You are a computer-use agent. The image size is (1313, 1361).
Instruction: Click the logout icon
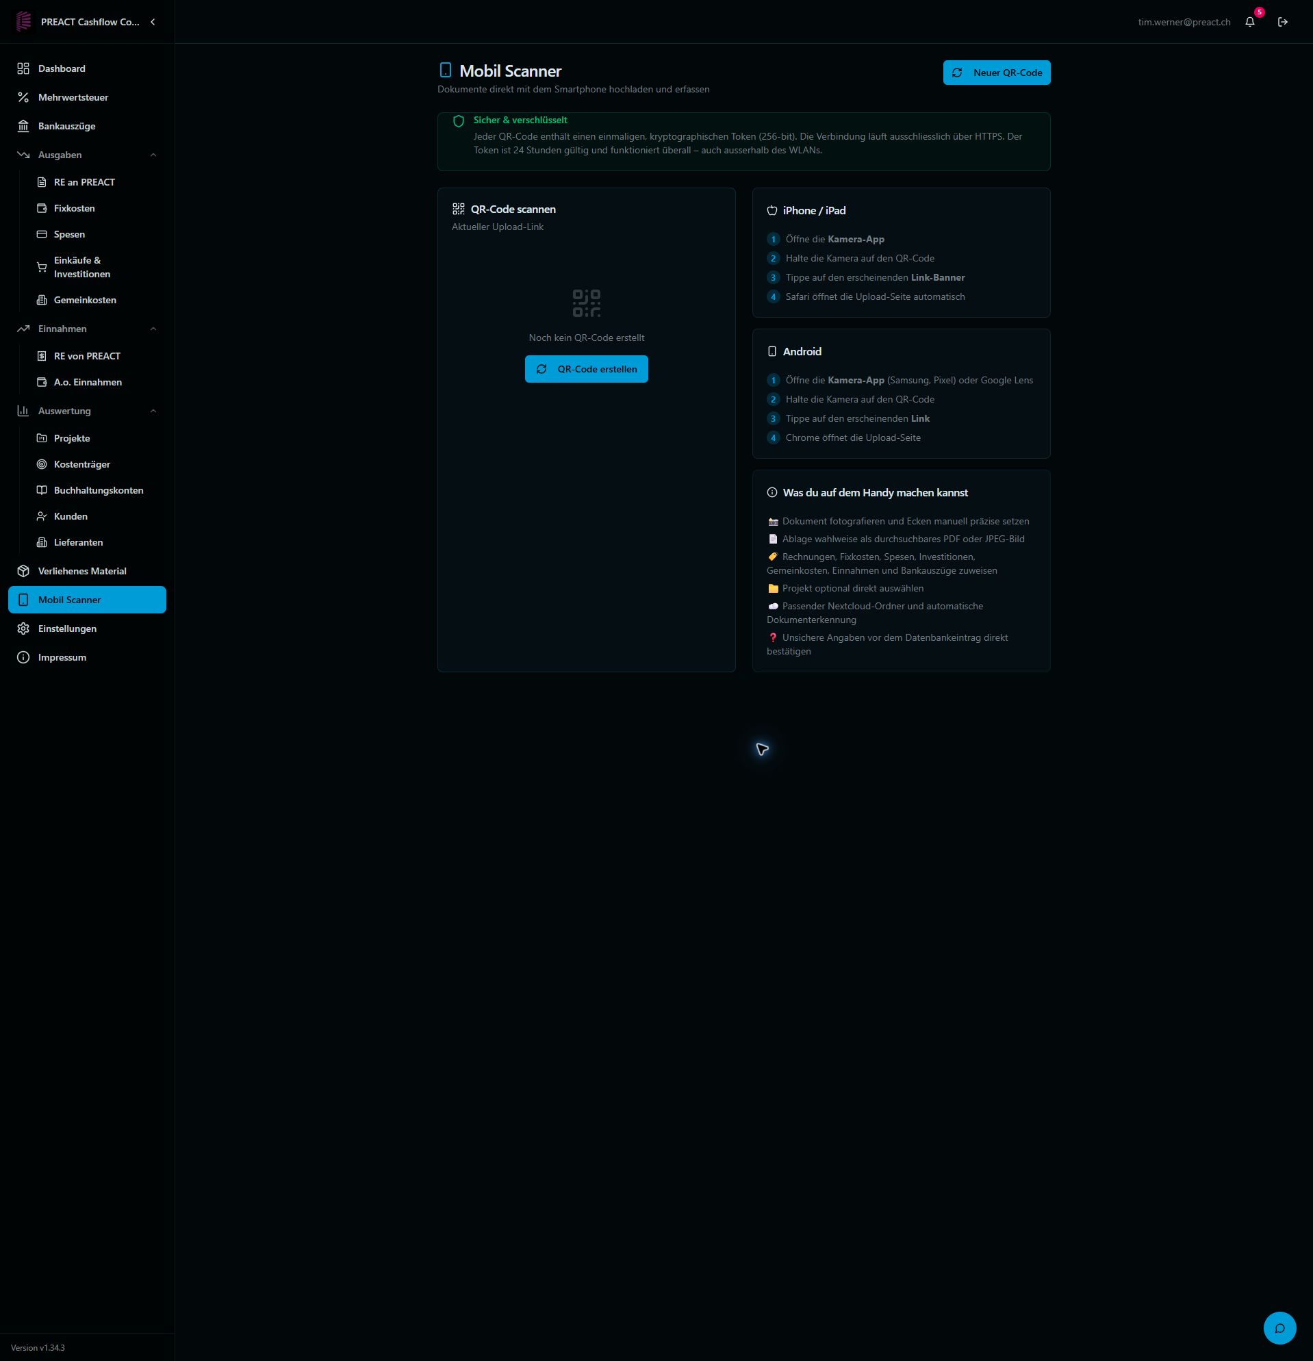click(1282, 22)
